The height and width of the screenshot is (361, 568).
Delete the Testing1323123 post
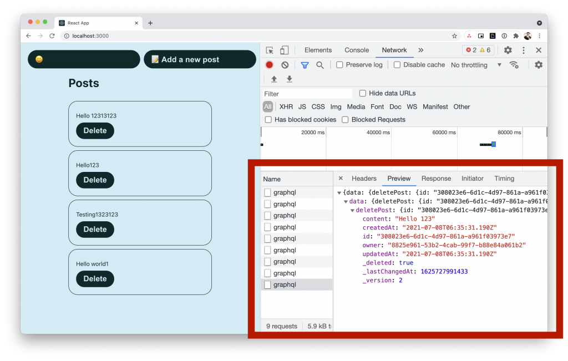[x=95, y=229]
